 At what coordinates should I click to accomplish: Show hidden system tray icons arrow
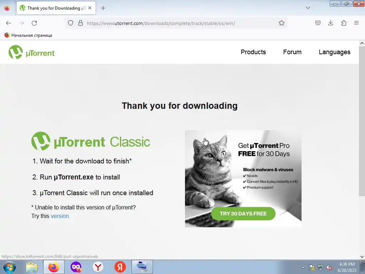(303, 267)
